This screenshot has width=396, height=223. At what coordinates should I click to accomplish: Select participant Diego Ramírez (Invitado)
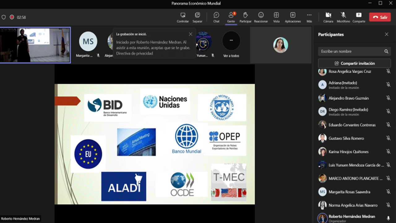[355, 111]
